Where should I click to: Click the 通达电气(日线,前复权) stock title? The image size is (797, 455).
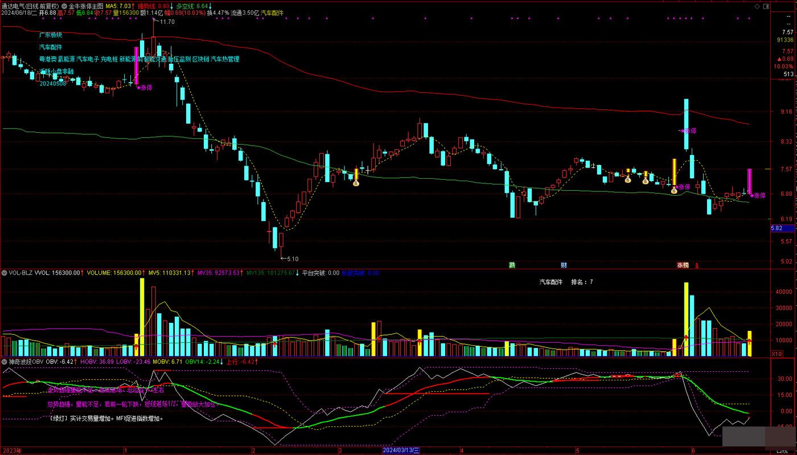pyautogui.click(x=30, y=6)
